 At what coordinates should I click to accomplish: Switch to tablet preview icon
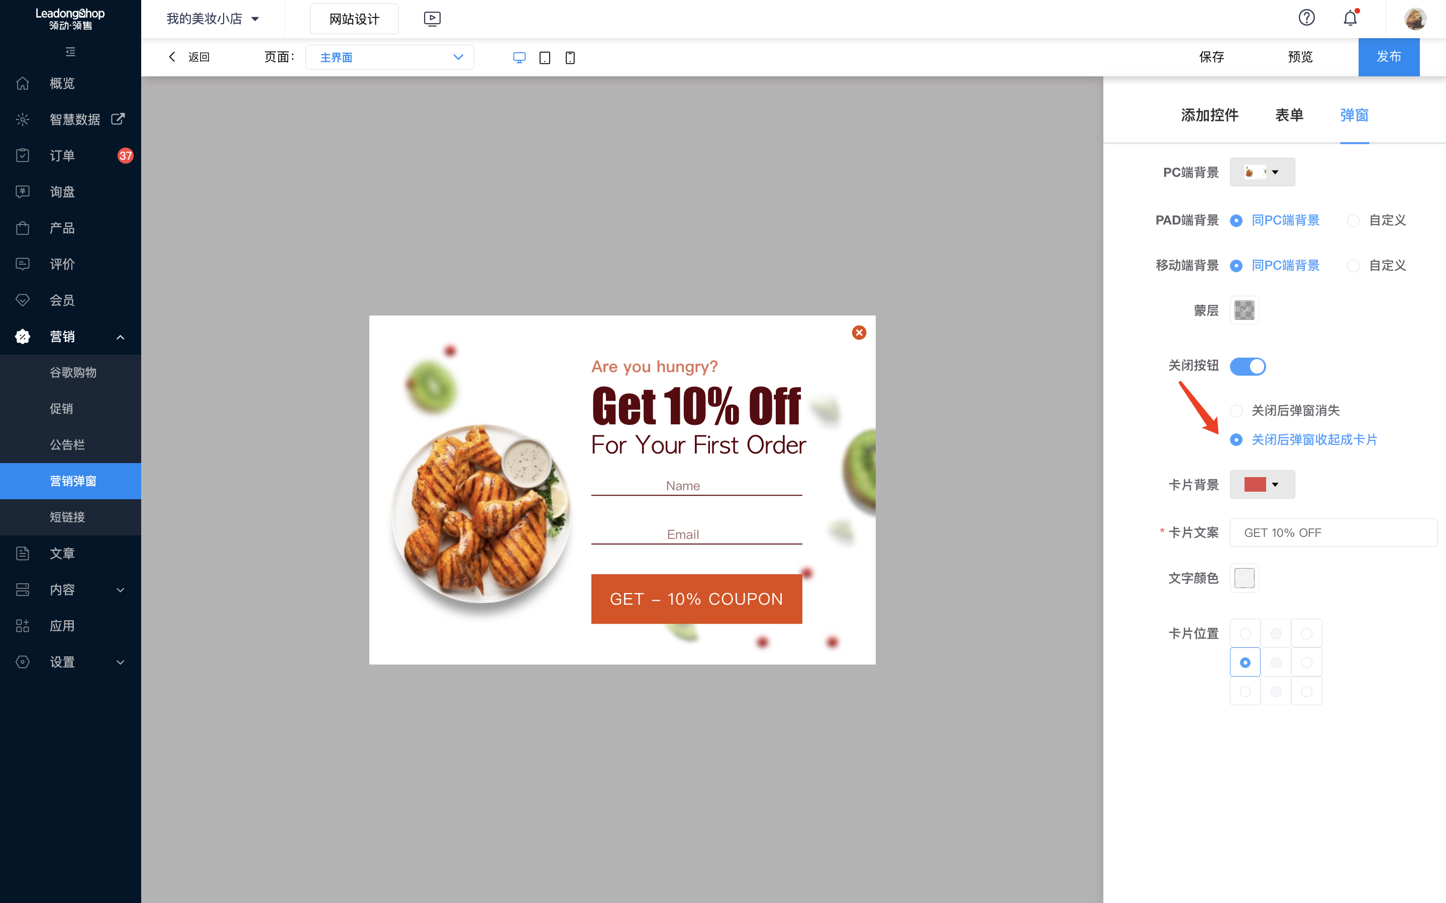[544, 57]
